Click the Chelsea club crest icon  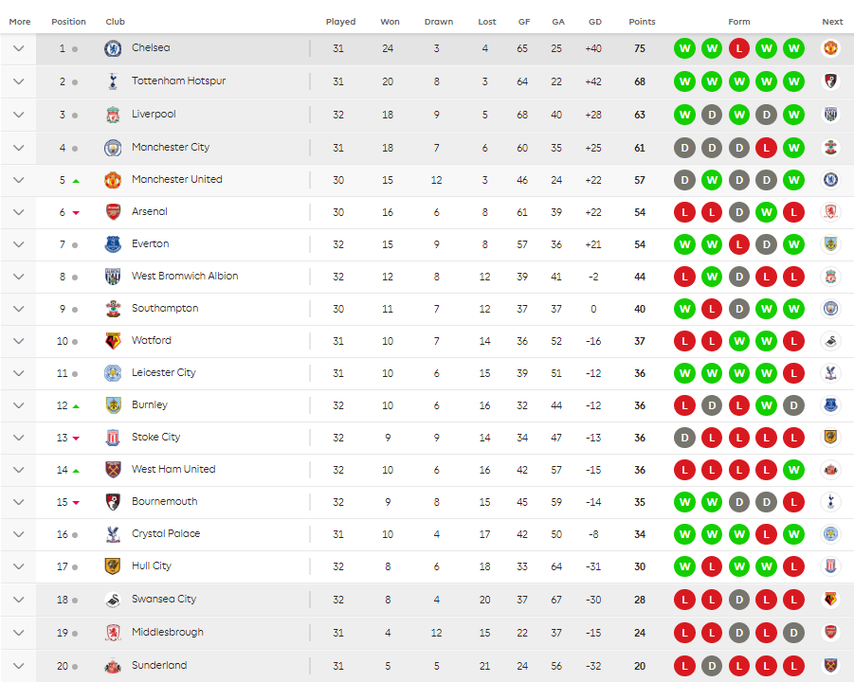pyautogui.click(x=113, y=48)
